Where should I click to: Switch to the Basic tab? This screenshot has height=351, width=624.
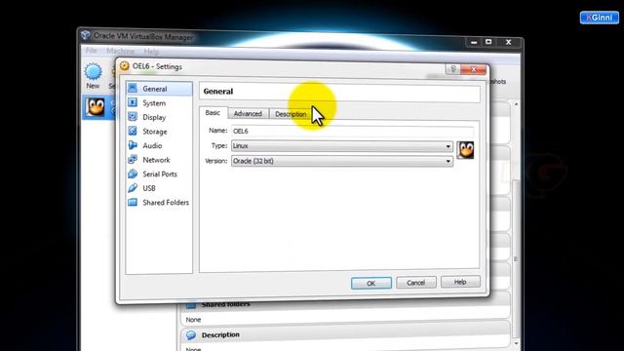213,113
